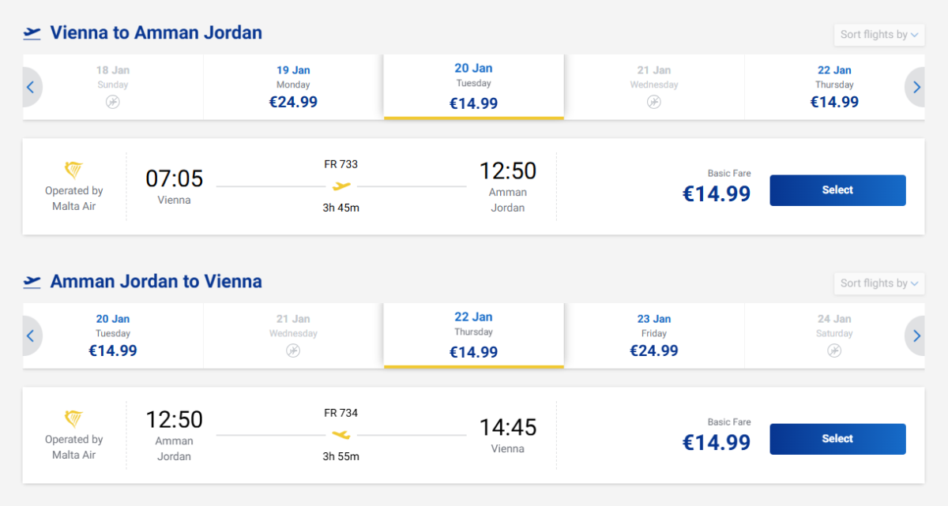Screen dimensions: 948x506
Task: Go to previous outbound dates with left arrow
Action: pos(31,88)
